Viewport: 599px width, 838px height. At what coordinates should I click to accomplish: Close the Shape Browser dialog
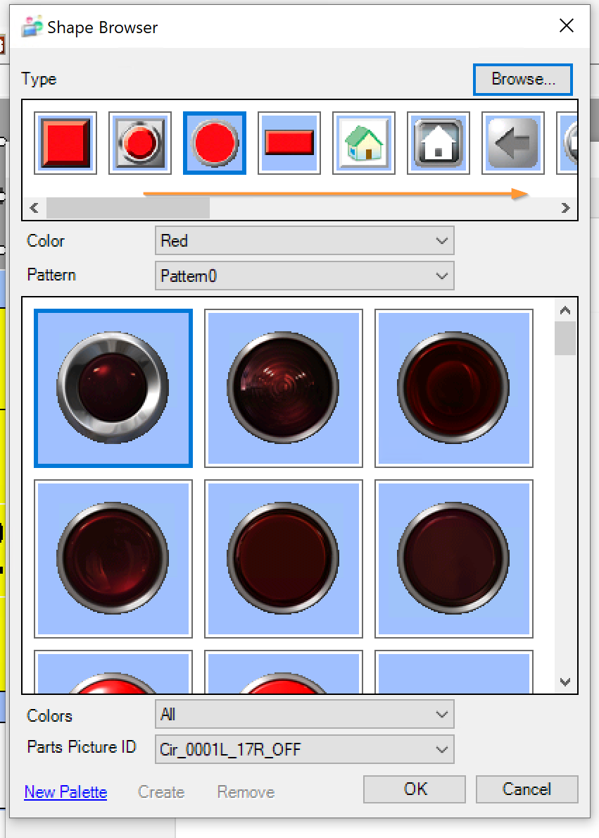point(566,27)
